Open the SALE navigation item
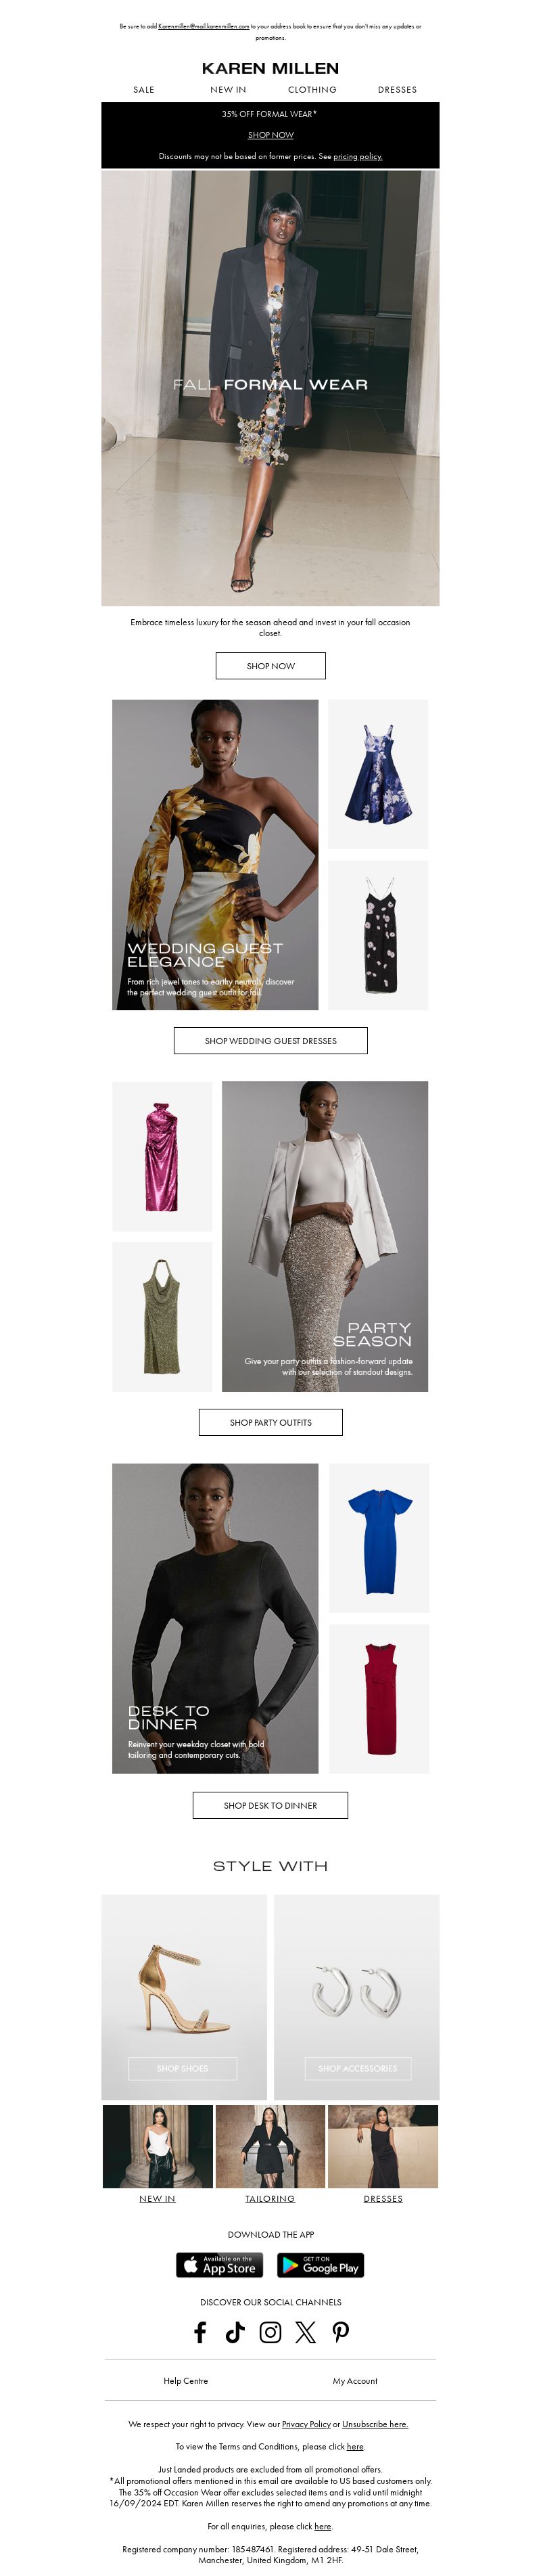This screenshot has width=541, height=2576. (144, 90)
